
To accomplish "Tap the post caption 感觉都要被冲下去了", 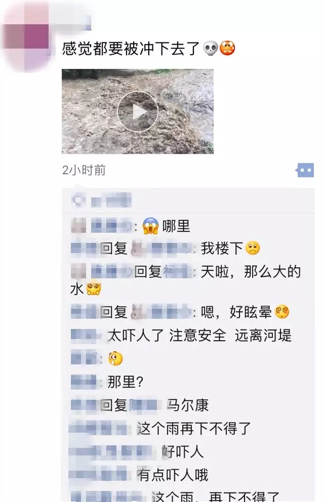I will 131,49.
